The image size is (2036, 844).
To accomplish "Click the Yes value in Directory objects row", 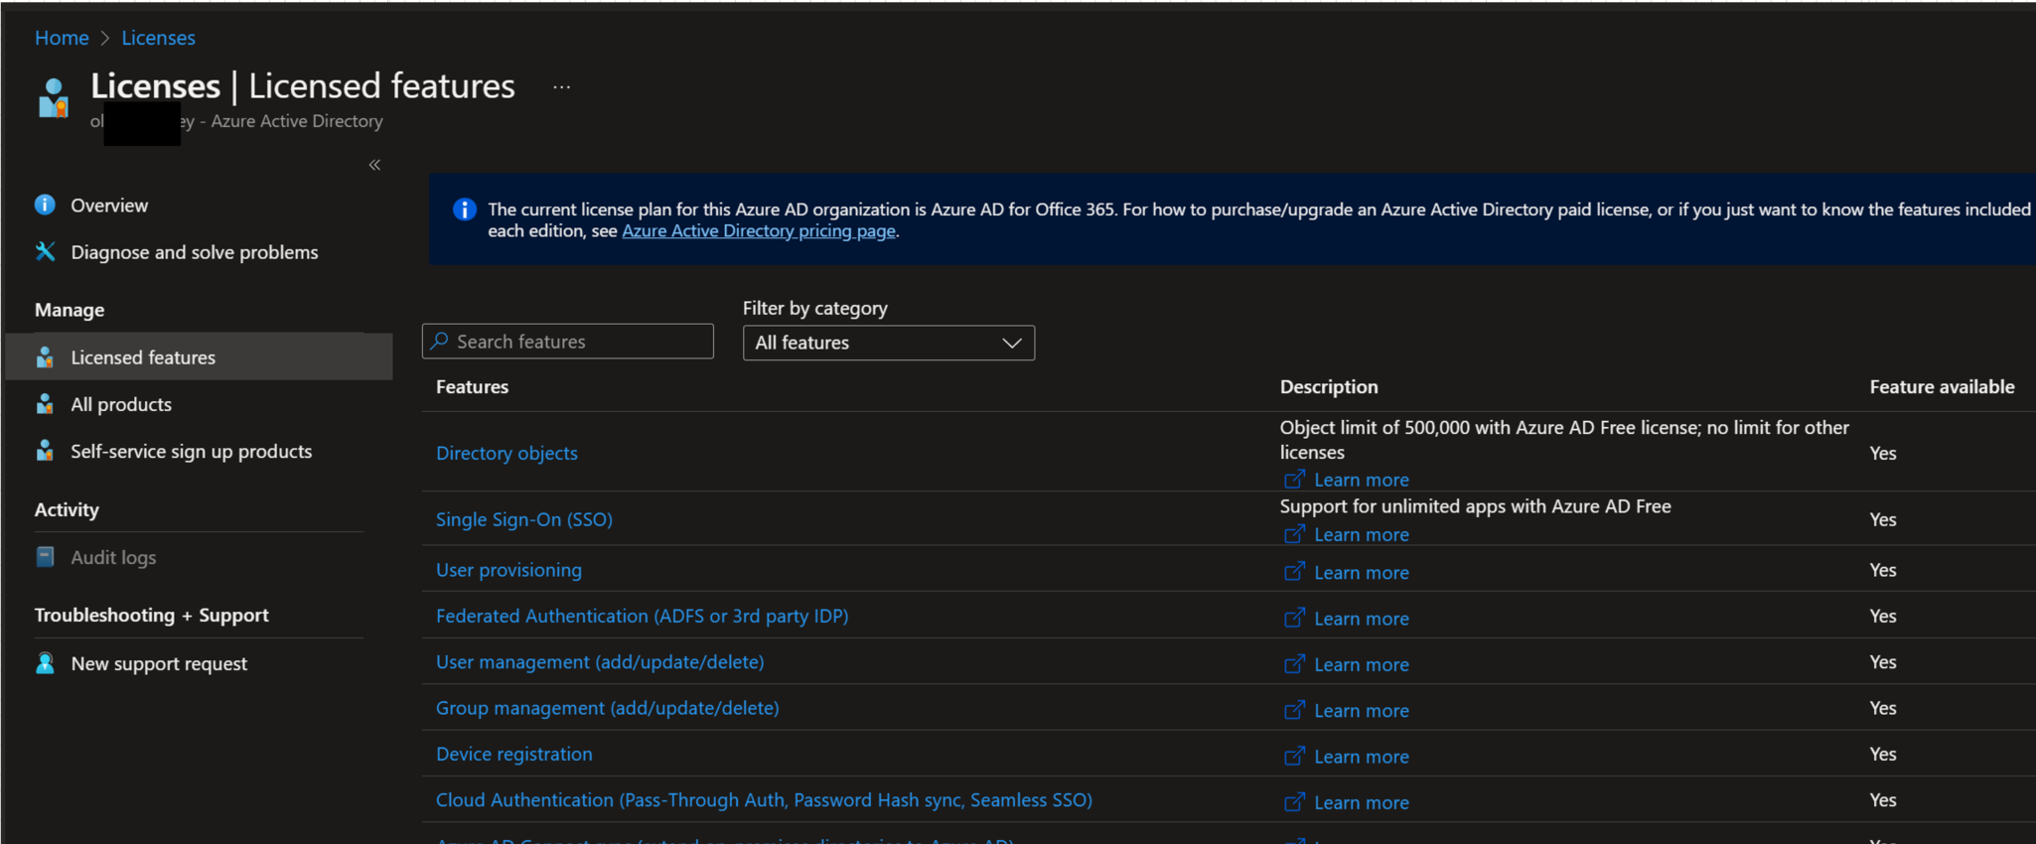I will (1883, 453).
